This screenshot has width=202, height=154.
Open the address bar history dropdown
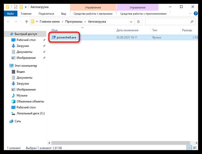[x=131, y=22]
